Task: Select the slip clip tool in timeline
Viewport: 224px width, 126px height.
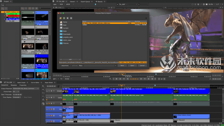Action: [43, 93]
